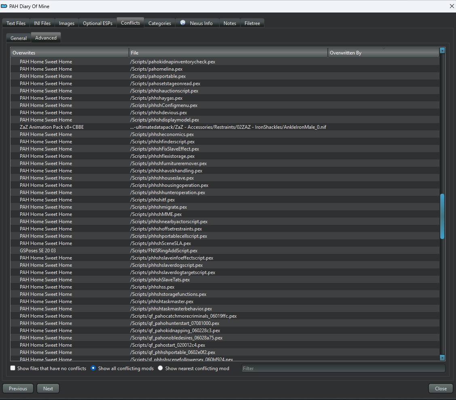Click the Nexus Info globe icon
Image resolution: width=456 pixels, height=400 pixels.
[183, 23]
